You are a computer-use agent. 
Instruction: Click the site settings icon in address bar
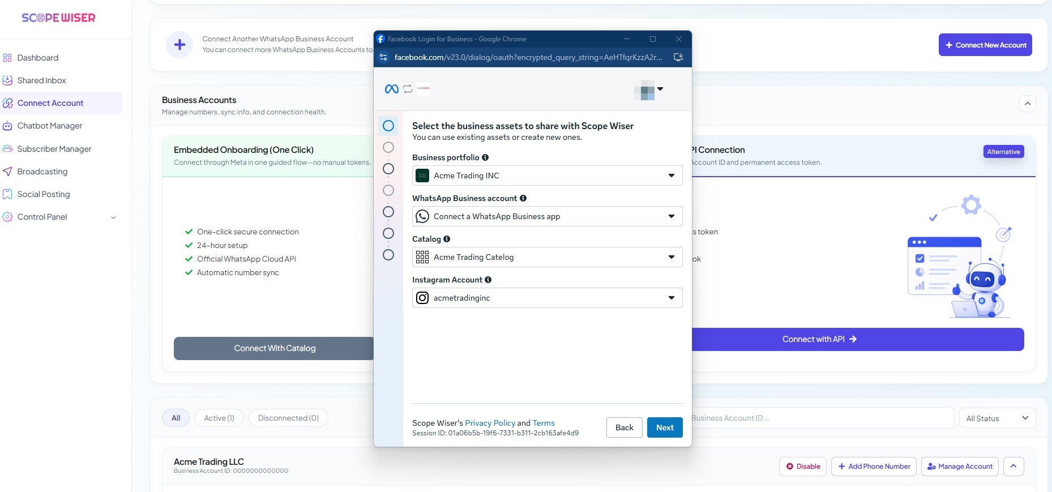[383, 57]
